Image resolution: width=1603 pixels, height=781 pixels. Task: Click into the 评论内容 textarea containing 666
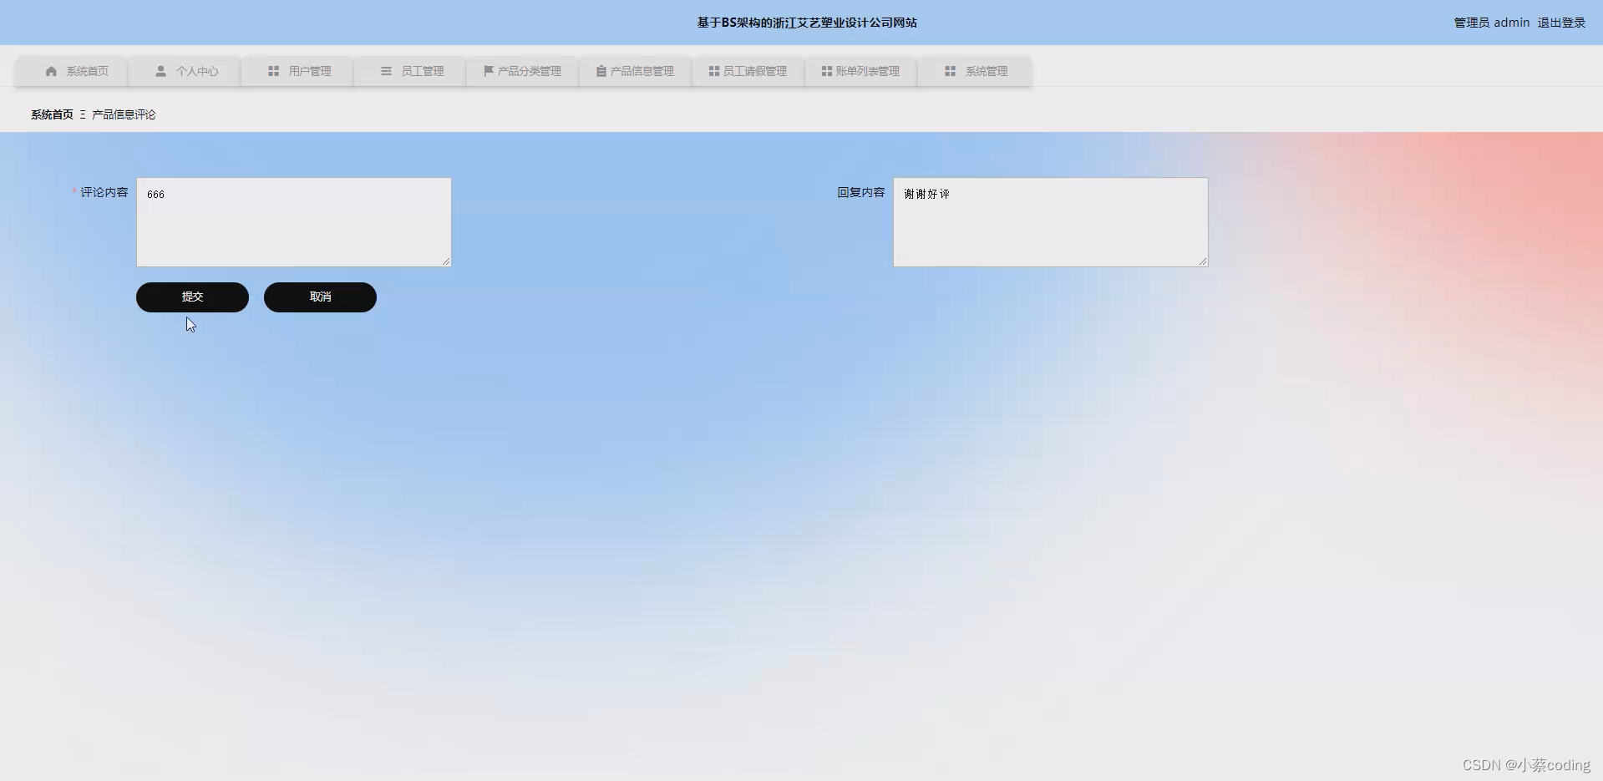[x=294, y=222]
